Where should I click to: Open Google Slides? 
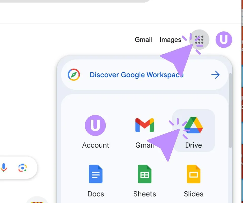(x=193, y=174)
